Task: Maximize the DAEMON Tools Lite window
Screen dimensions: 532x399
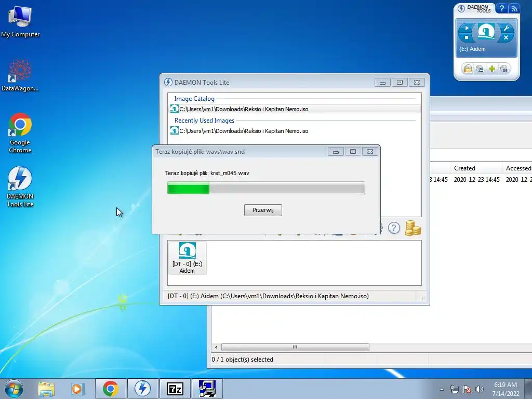Action: (x=400, y=83)
